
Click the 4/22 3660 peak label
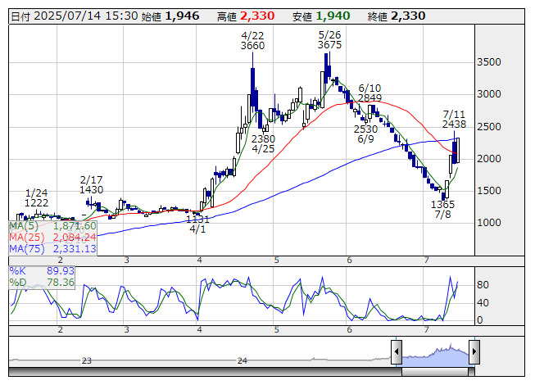(x=252, y=41)
